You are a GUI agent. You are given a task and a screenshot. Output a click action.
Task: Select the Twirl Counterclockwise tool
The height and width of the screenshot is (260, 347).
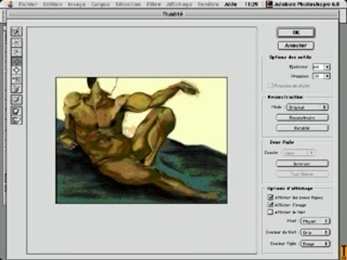coord(16,52)
